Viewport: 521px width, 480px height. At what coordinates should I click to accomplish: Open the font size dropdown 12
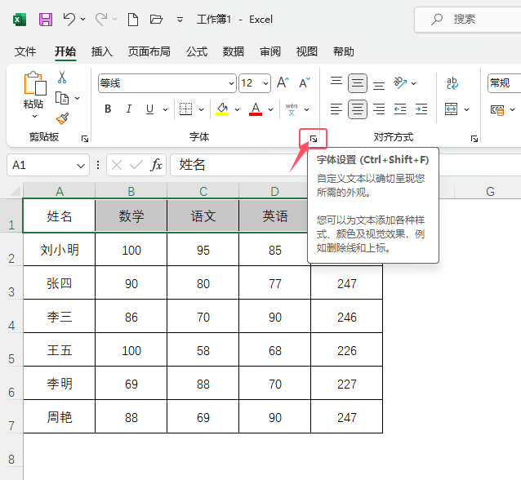pos(265,83)
